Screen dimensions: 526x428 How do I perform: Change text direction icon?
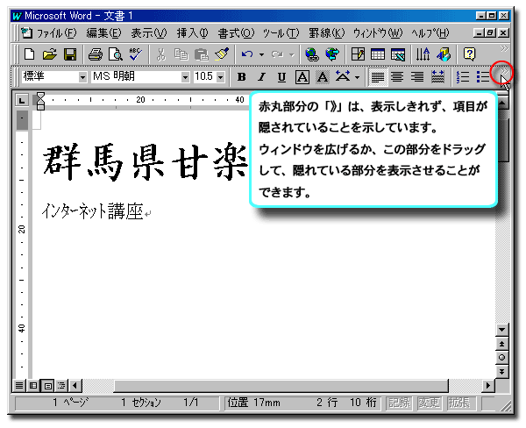pyautogui.click(x=423, y=54)
